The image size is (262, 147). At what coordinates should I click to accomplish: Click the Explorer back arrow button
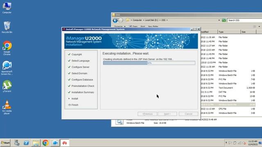(115, 20)
